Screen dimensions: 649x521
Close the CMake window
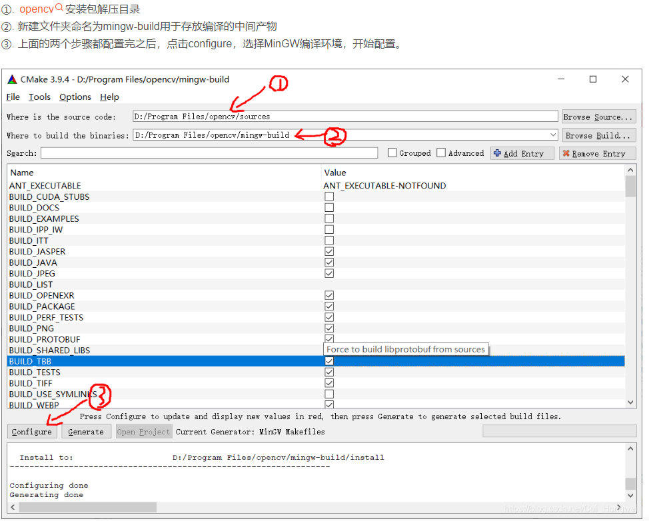(625, 79)
